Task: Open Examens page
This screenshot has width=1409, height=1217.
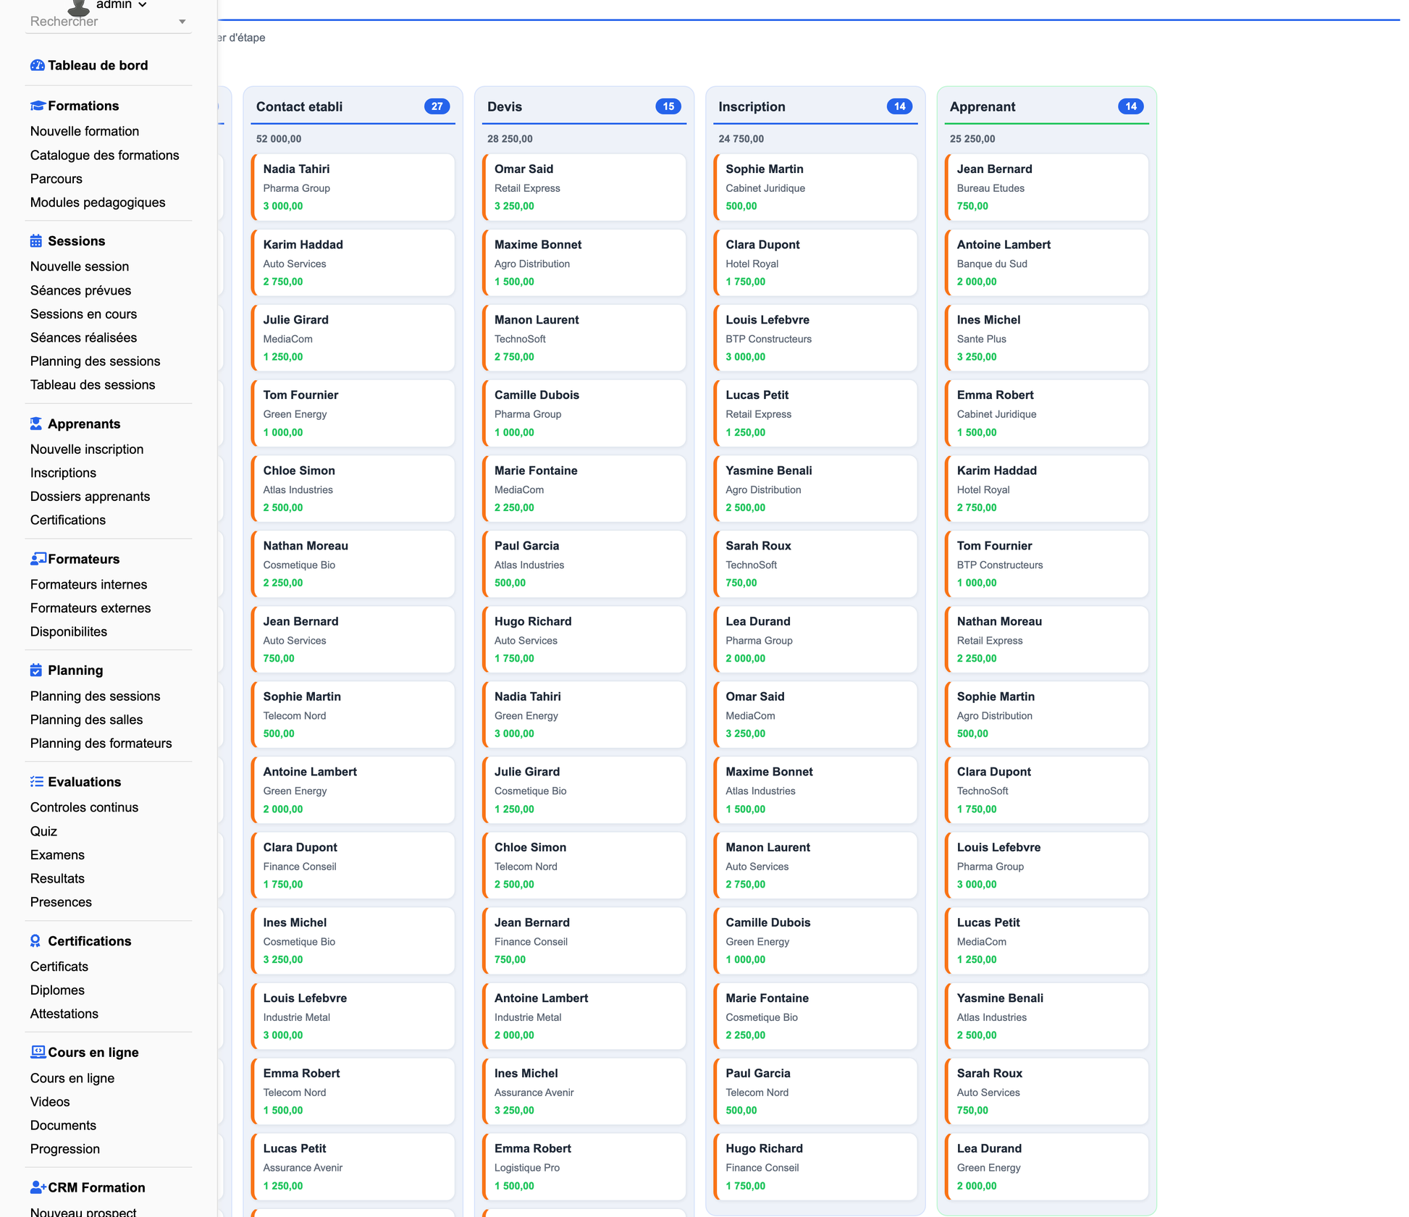Action: pos(57,855)
